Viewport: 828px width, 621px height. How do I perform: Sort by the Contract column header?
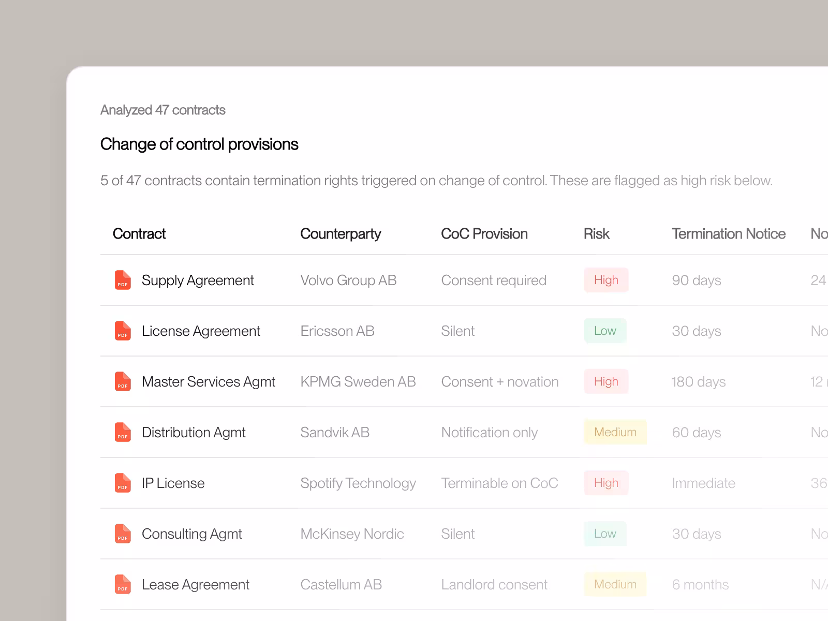click(139, 234)
